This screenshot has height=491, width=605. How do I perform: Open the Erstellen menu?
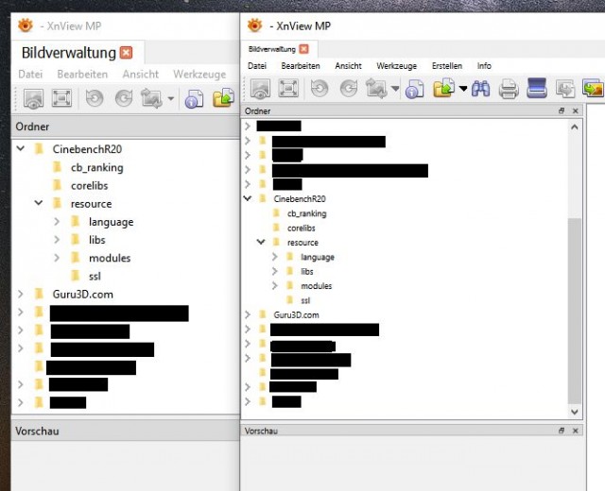447,66
